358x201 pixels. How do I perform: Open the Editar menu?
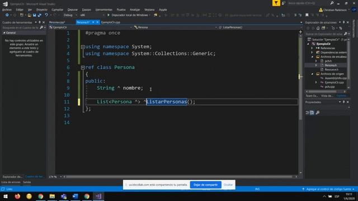(20, 10)
